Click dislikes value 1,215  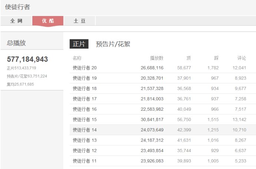point(213,130)
